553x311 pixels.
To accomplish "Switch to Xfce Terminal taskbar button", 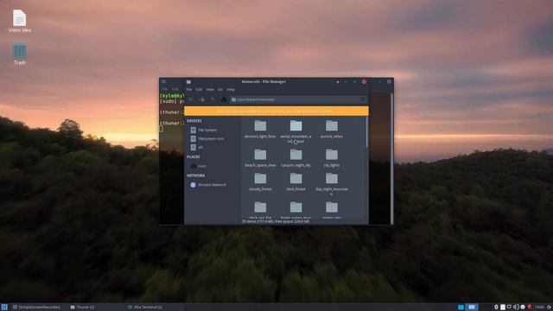I will pyautogui.click(x=144, y=308).
